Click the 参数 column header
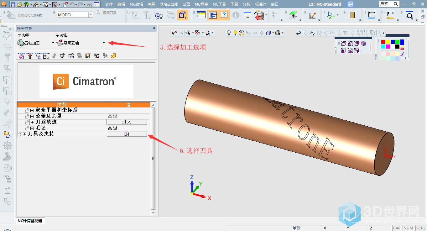The height and width of the screenshot is (231, 427). click(62, 104)
